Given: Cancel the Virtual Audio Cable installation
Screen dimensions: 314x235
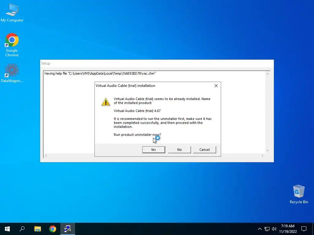Looking at the screenshot, I should [205, 150].
